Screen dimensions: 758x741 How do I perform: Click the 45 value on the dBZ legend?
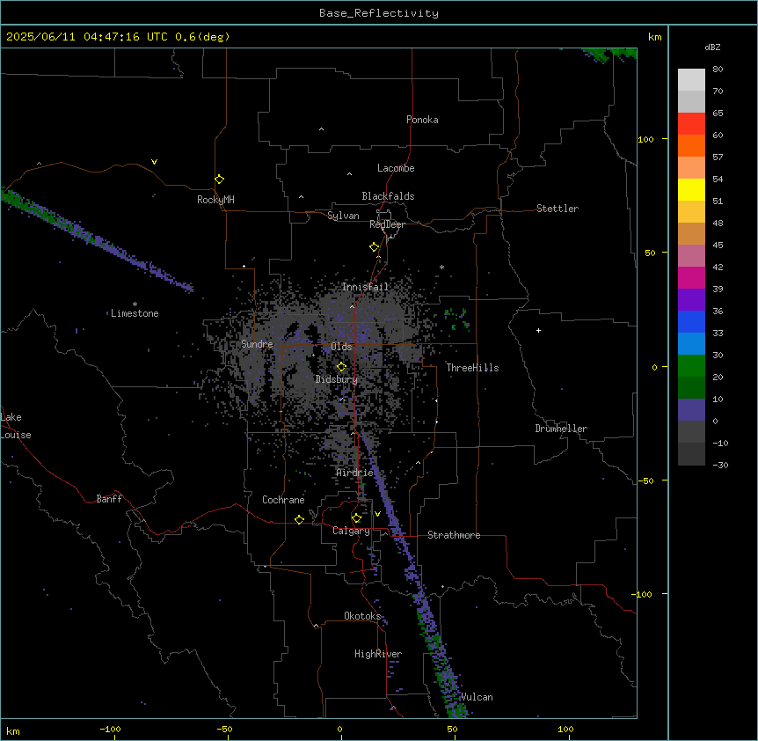(718, 246)
